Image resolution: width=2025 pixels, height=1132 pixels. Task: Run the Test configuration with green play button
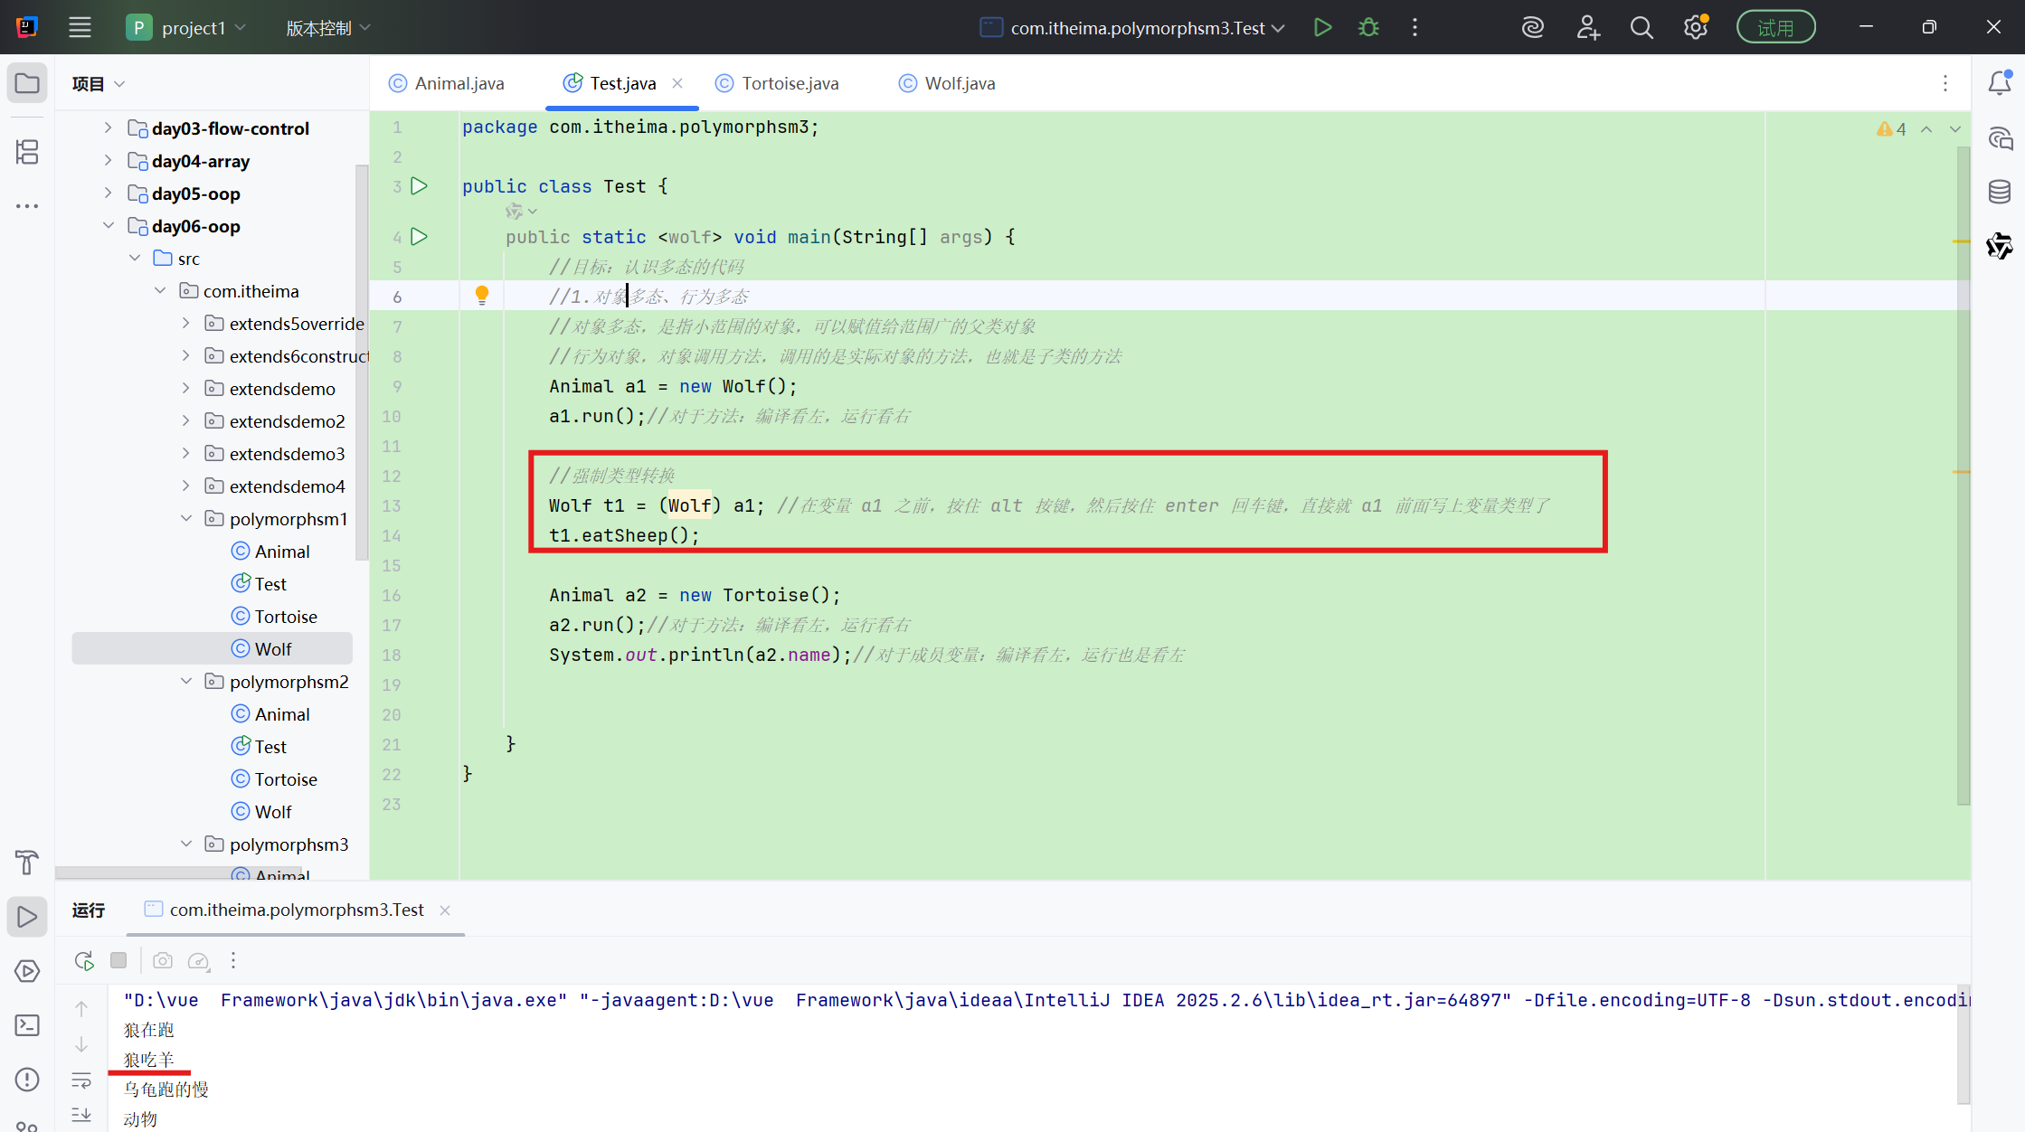point(1322,27)
